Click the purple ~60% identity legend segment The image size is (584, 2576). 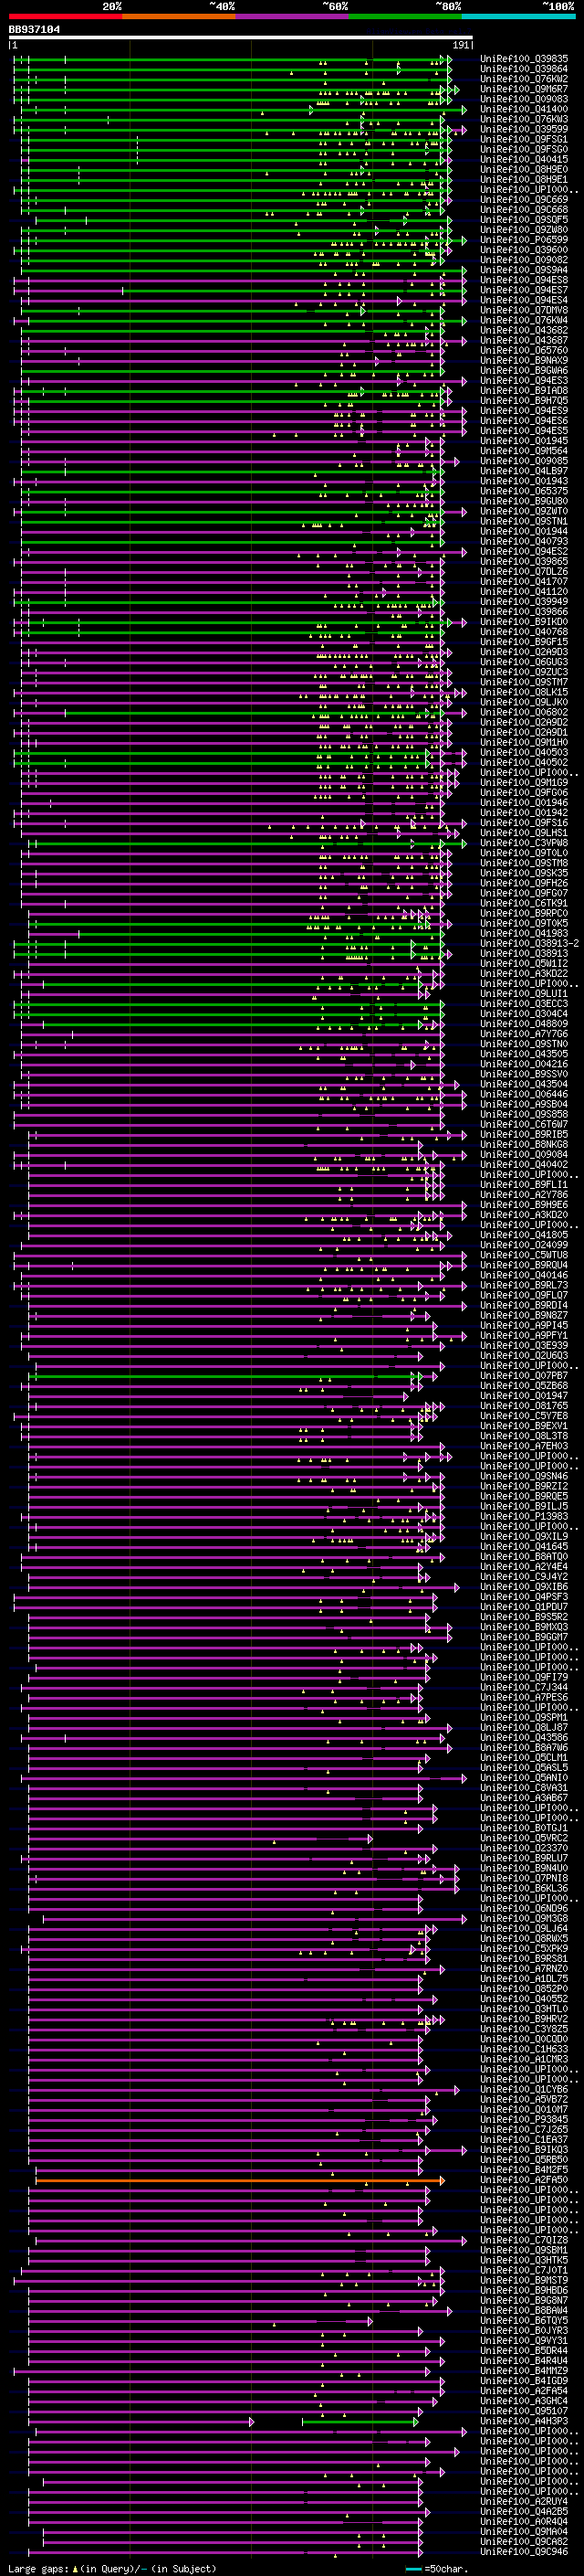pos(291,17)
